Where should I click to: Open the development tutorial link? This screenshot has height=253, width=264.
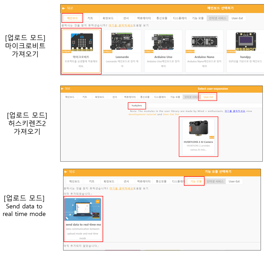point(142,114)
